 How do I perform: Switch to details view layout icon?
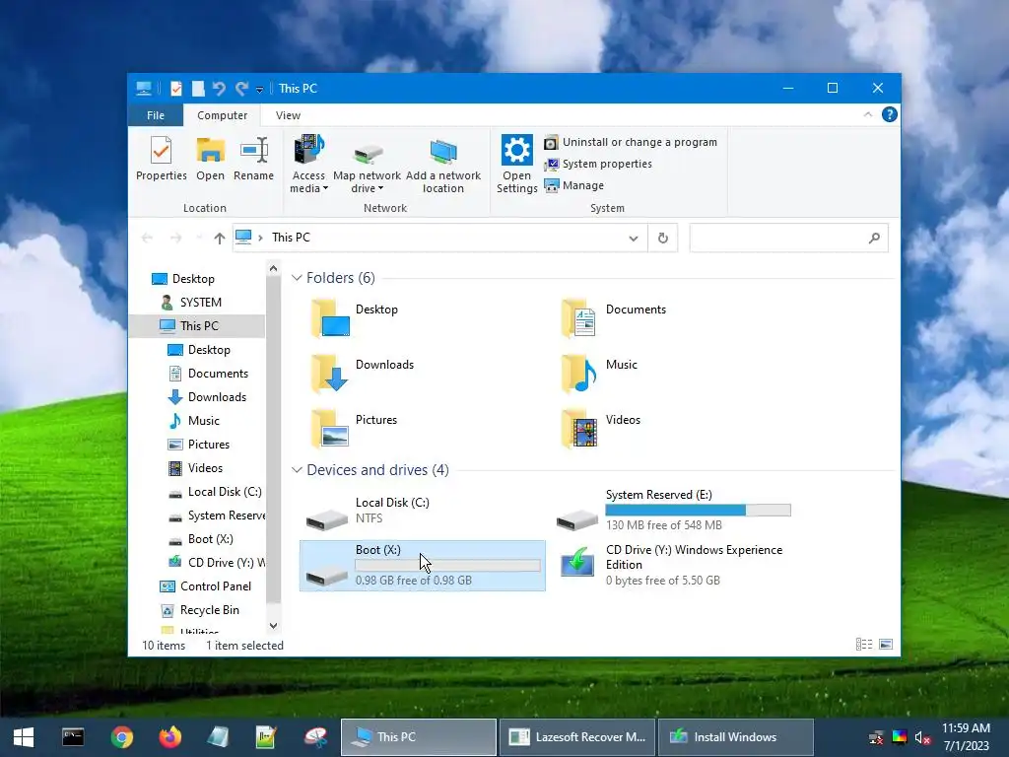click(864, 645)
